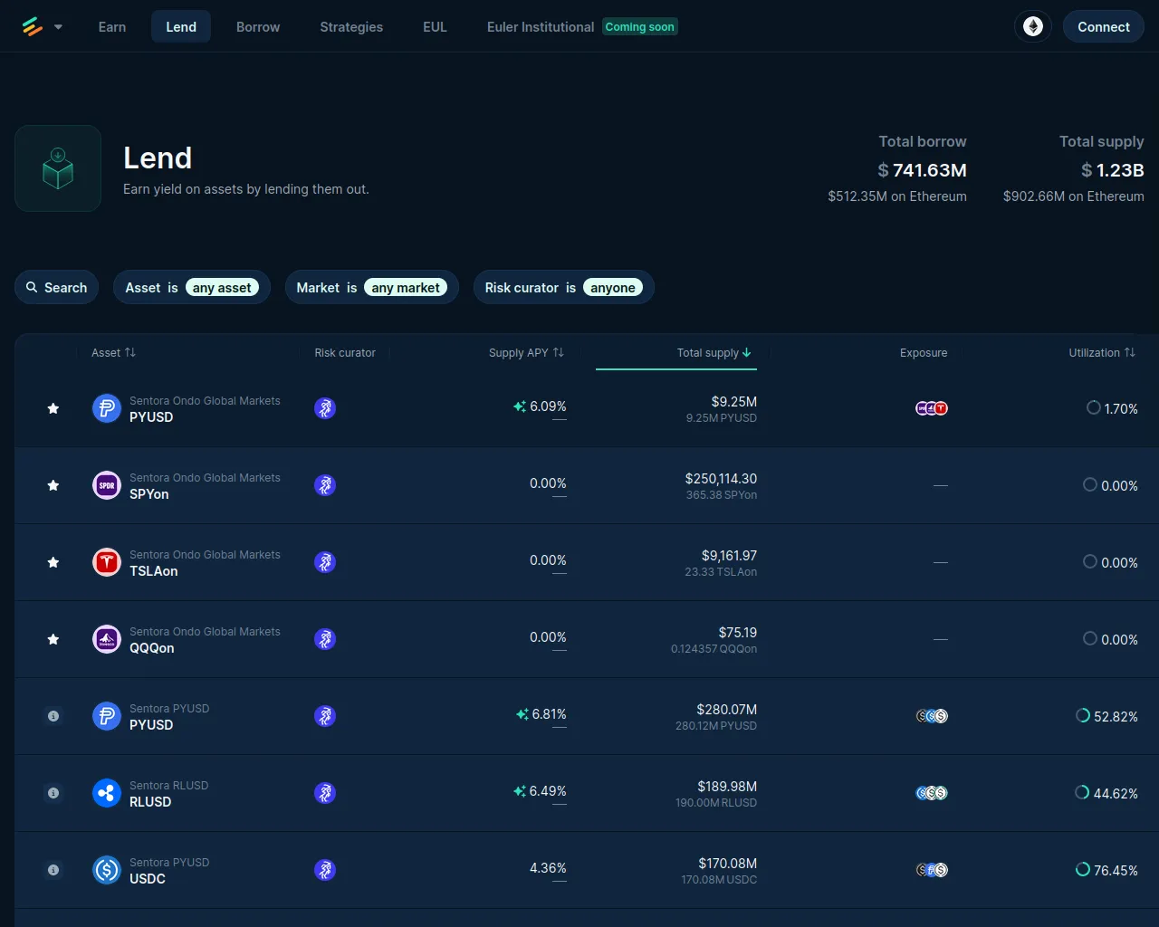Click the TSLAon asset name
The width and height of the screenshot is (1159, 927).
tap(154, 571)
